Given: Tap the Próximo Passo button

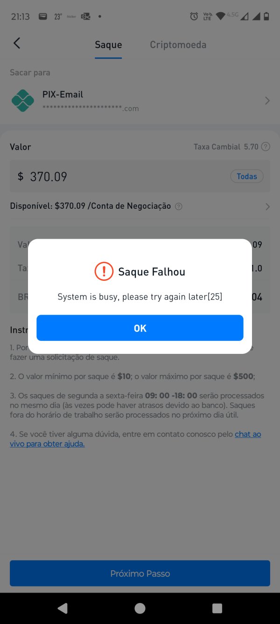Looking at the screenshot, I should 140,573.
